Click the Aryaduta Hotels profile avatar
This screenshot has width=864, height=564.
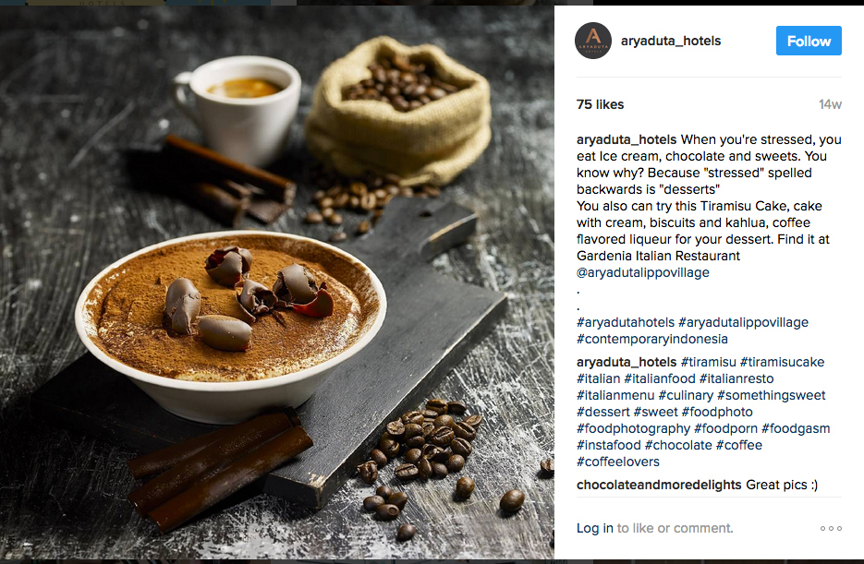click(x=593, y=41)
